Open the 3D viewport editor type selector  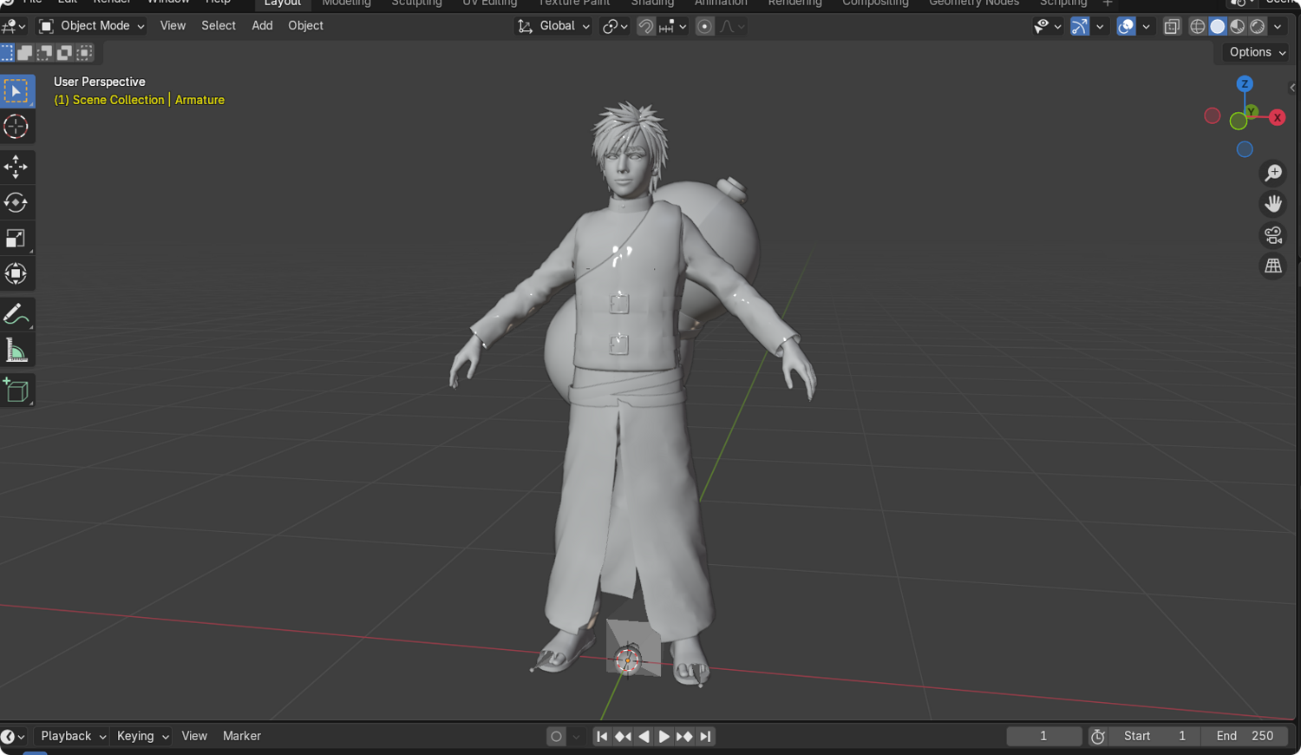[14, 26]
